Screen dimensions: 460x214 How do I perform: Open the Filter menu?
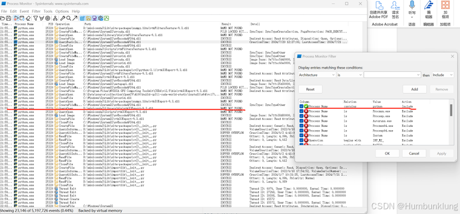click(36, 11)
